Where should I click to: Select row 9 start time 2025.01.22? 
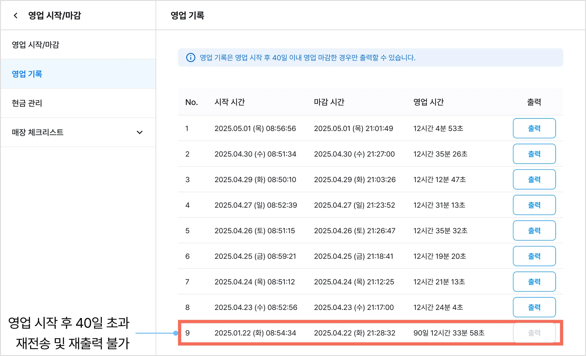[x=255, y=333]
